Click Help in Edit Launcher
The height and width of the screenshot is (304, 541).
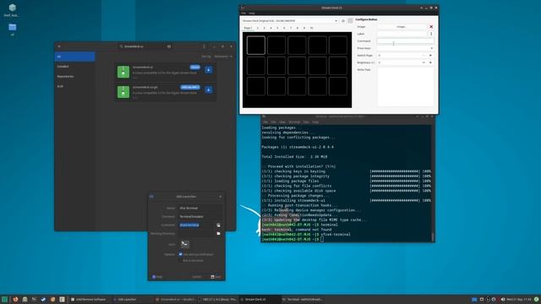[157, 277]
